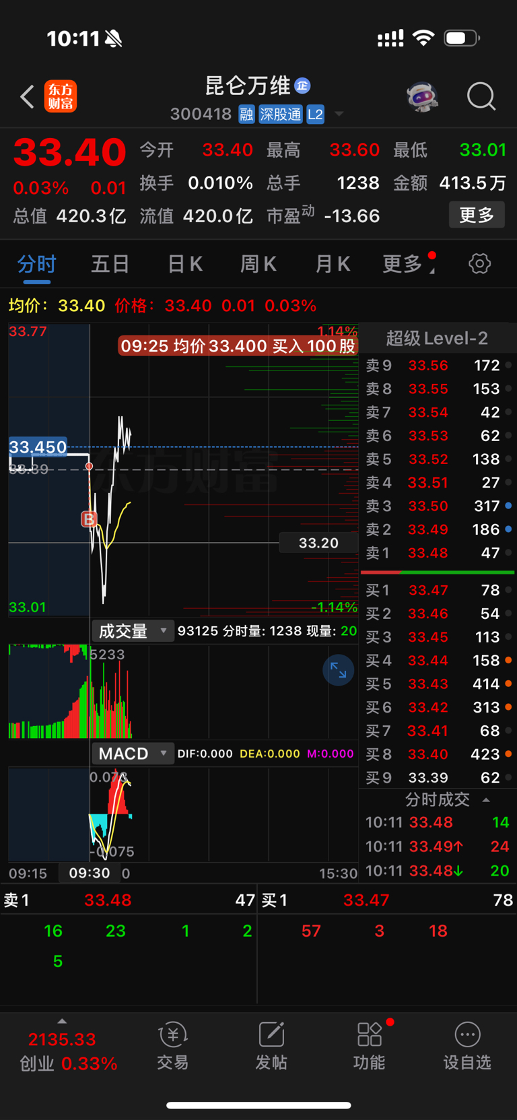
Task: Switch to the 五日 tab
Action: [110, 264]
